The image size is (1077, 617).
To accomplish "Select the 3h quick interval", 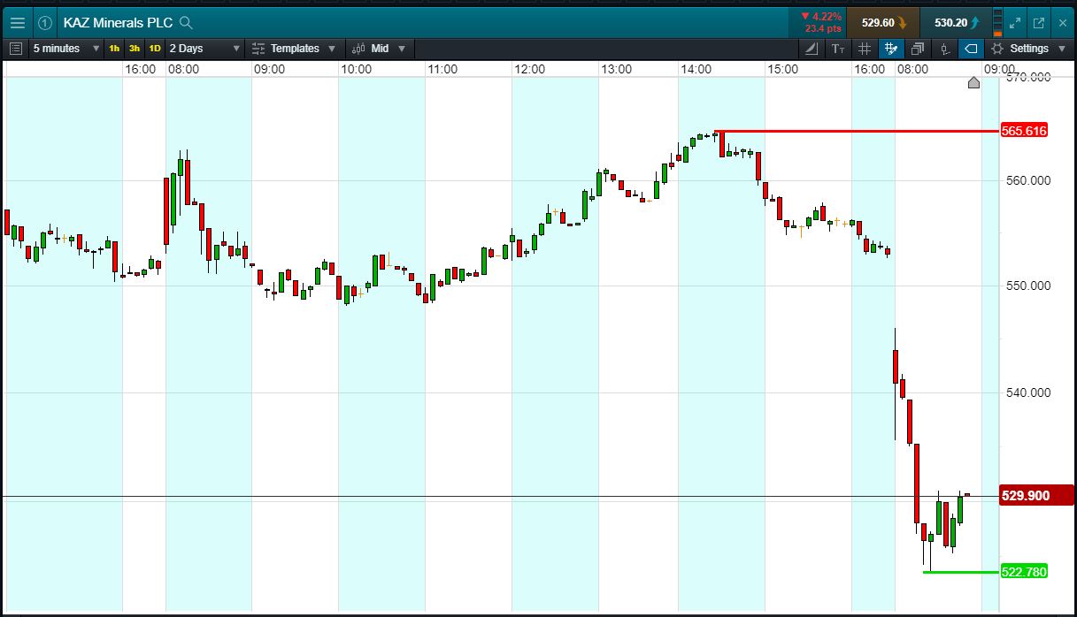I will (134, 49).
